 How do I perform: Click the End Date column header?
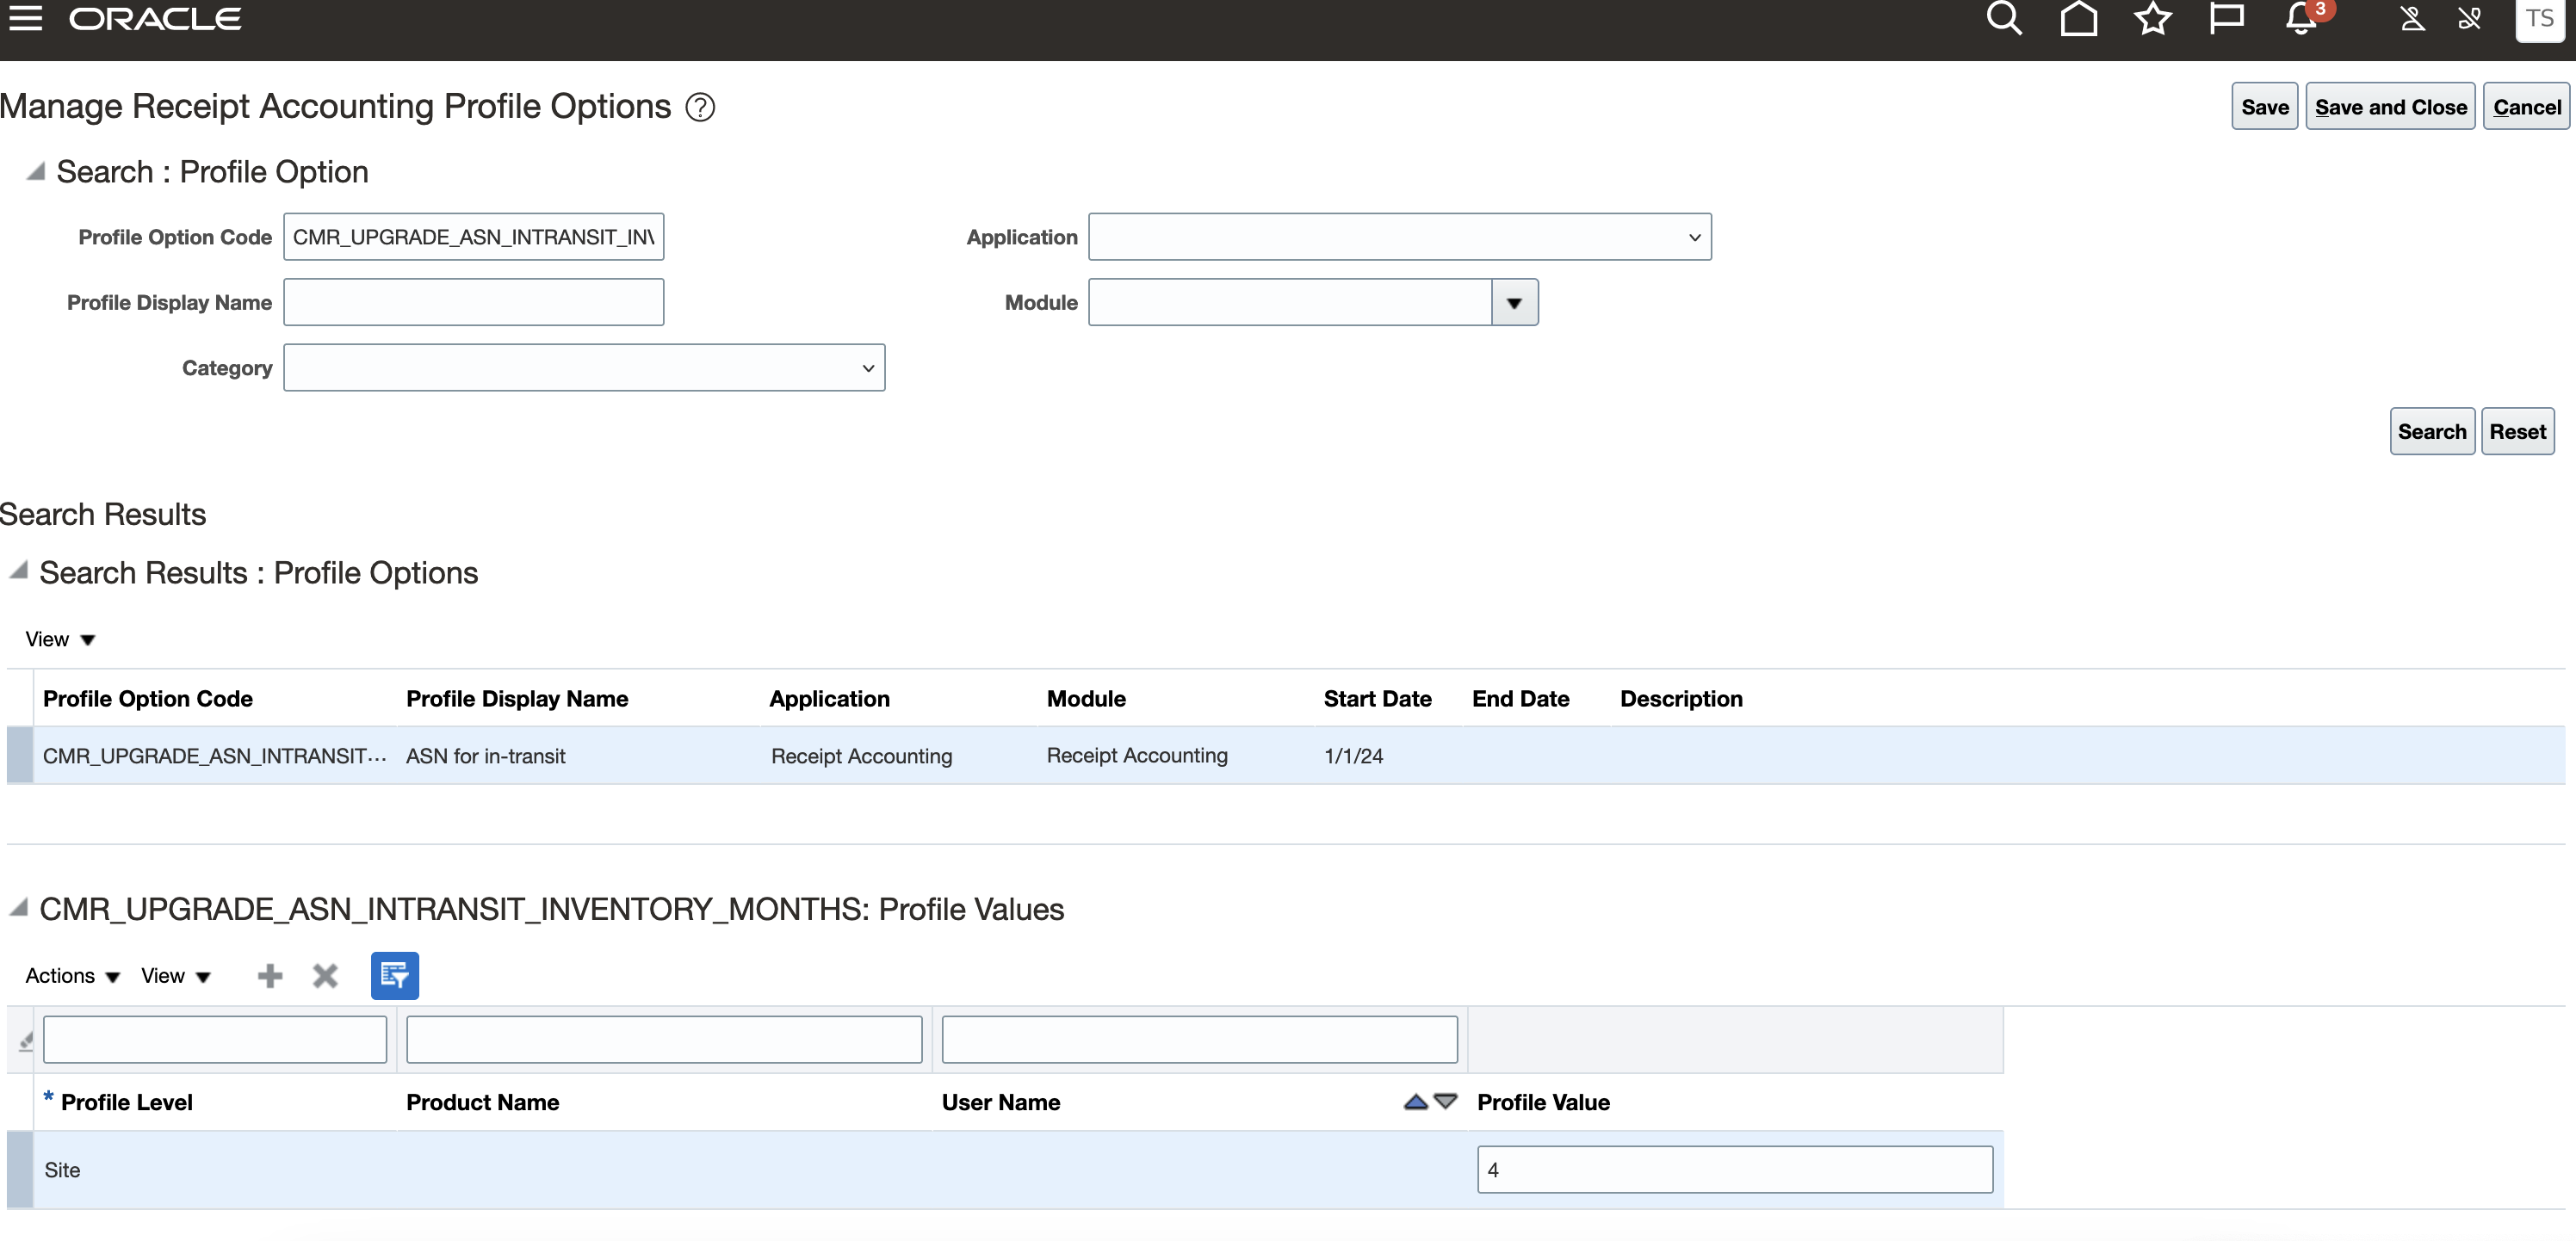1520,700
